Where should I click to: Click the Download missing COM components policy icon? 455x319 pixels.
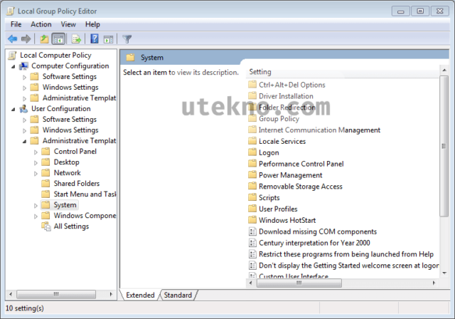252,231
